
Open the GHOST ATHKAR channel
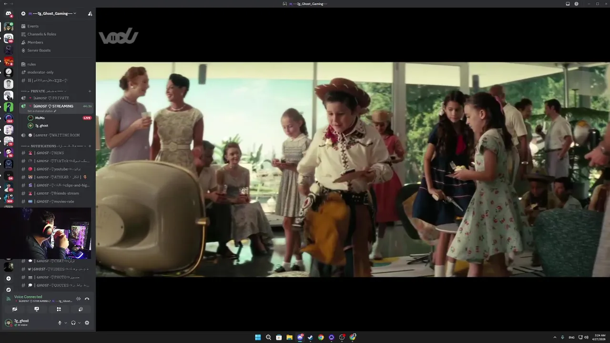(57, 177)
